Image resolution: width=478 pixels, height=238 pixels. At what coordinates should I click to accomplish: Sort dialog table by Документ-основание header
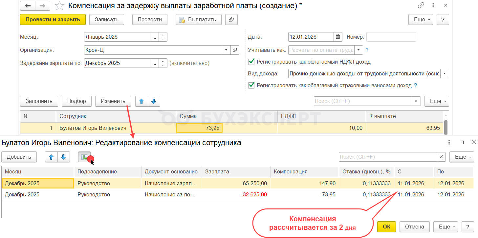click(x=171, y=172)
